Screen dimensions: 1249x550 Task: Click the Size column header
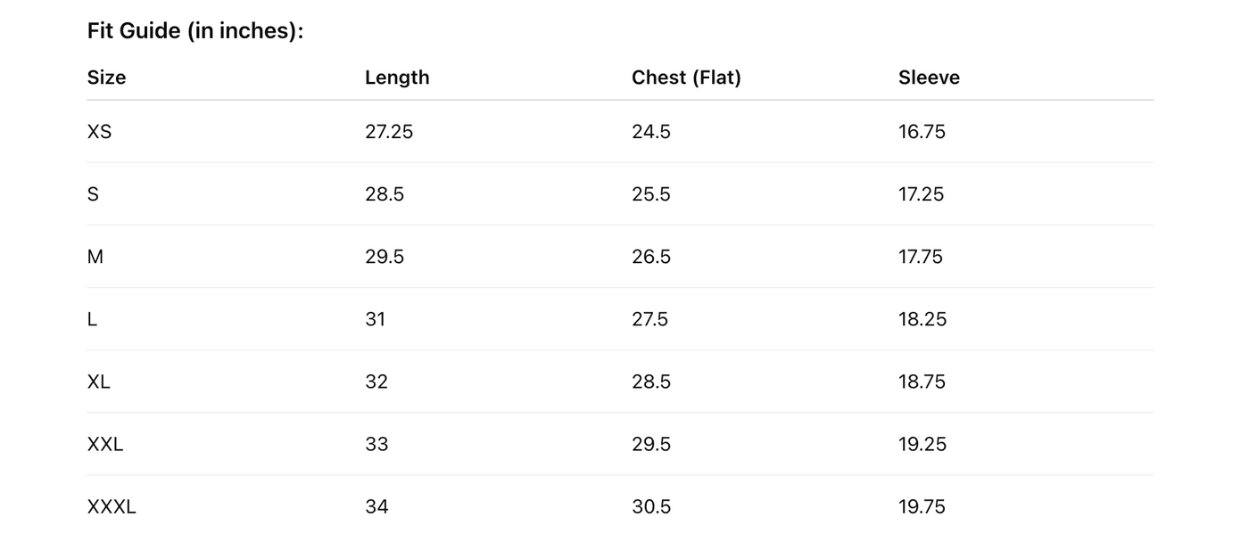pyautogui.click(x=106, y=78)
